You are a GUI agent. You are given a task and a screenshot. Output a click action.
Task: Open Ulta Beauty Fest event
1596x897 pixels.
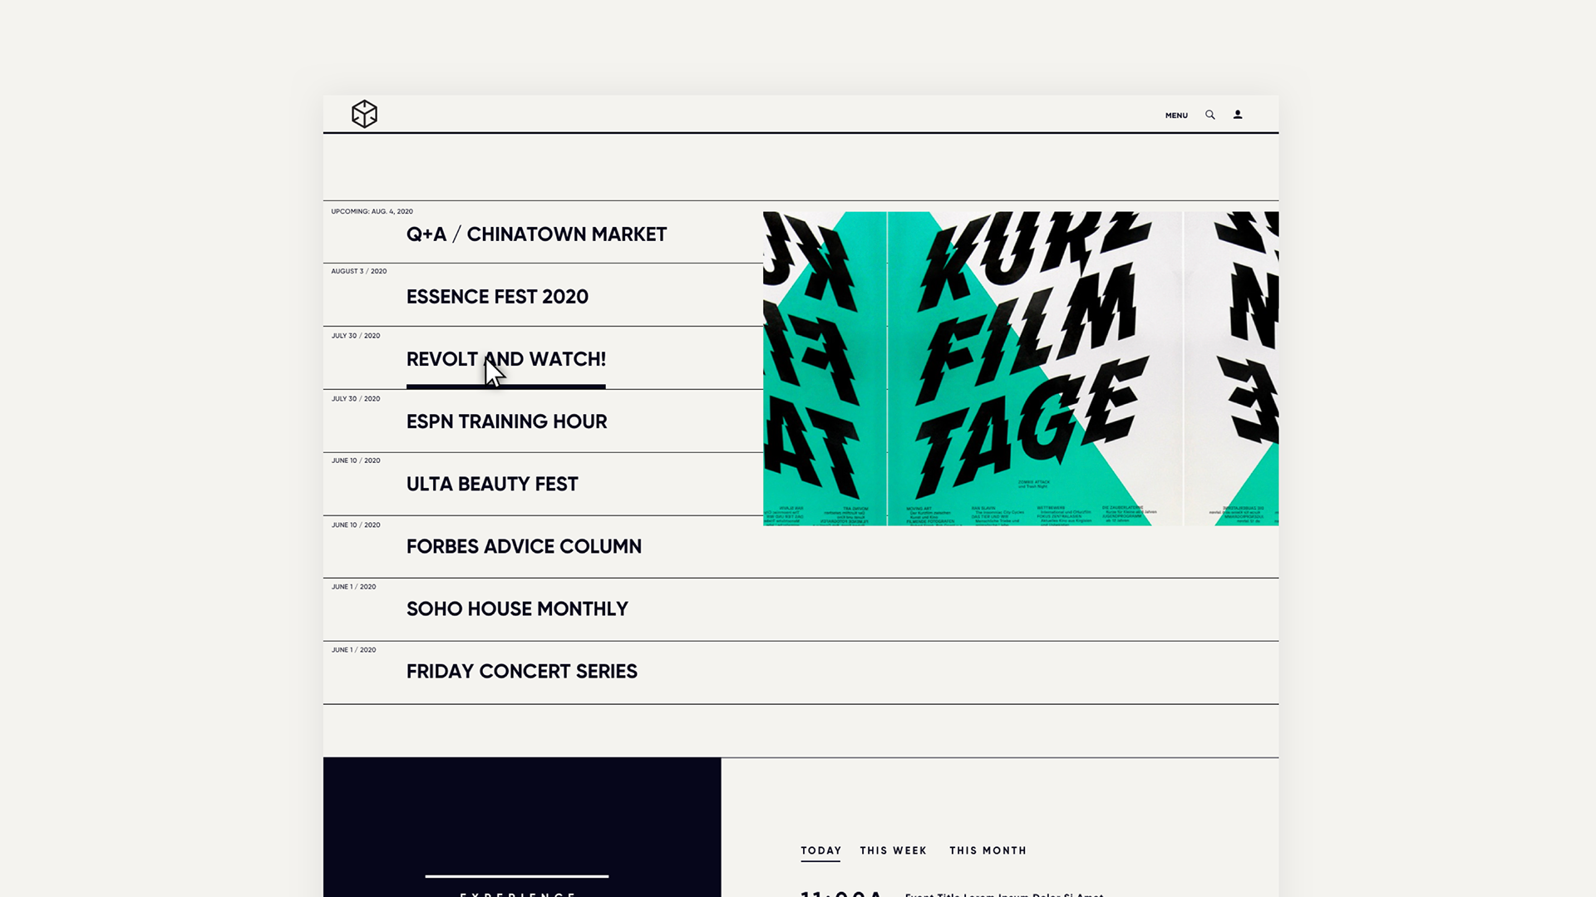(x=492, y=484)
